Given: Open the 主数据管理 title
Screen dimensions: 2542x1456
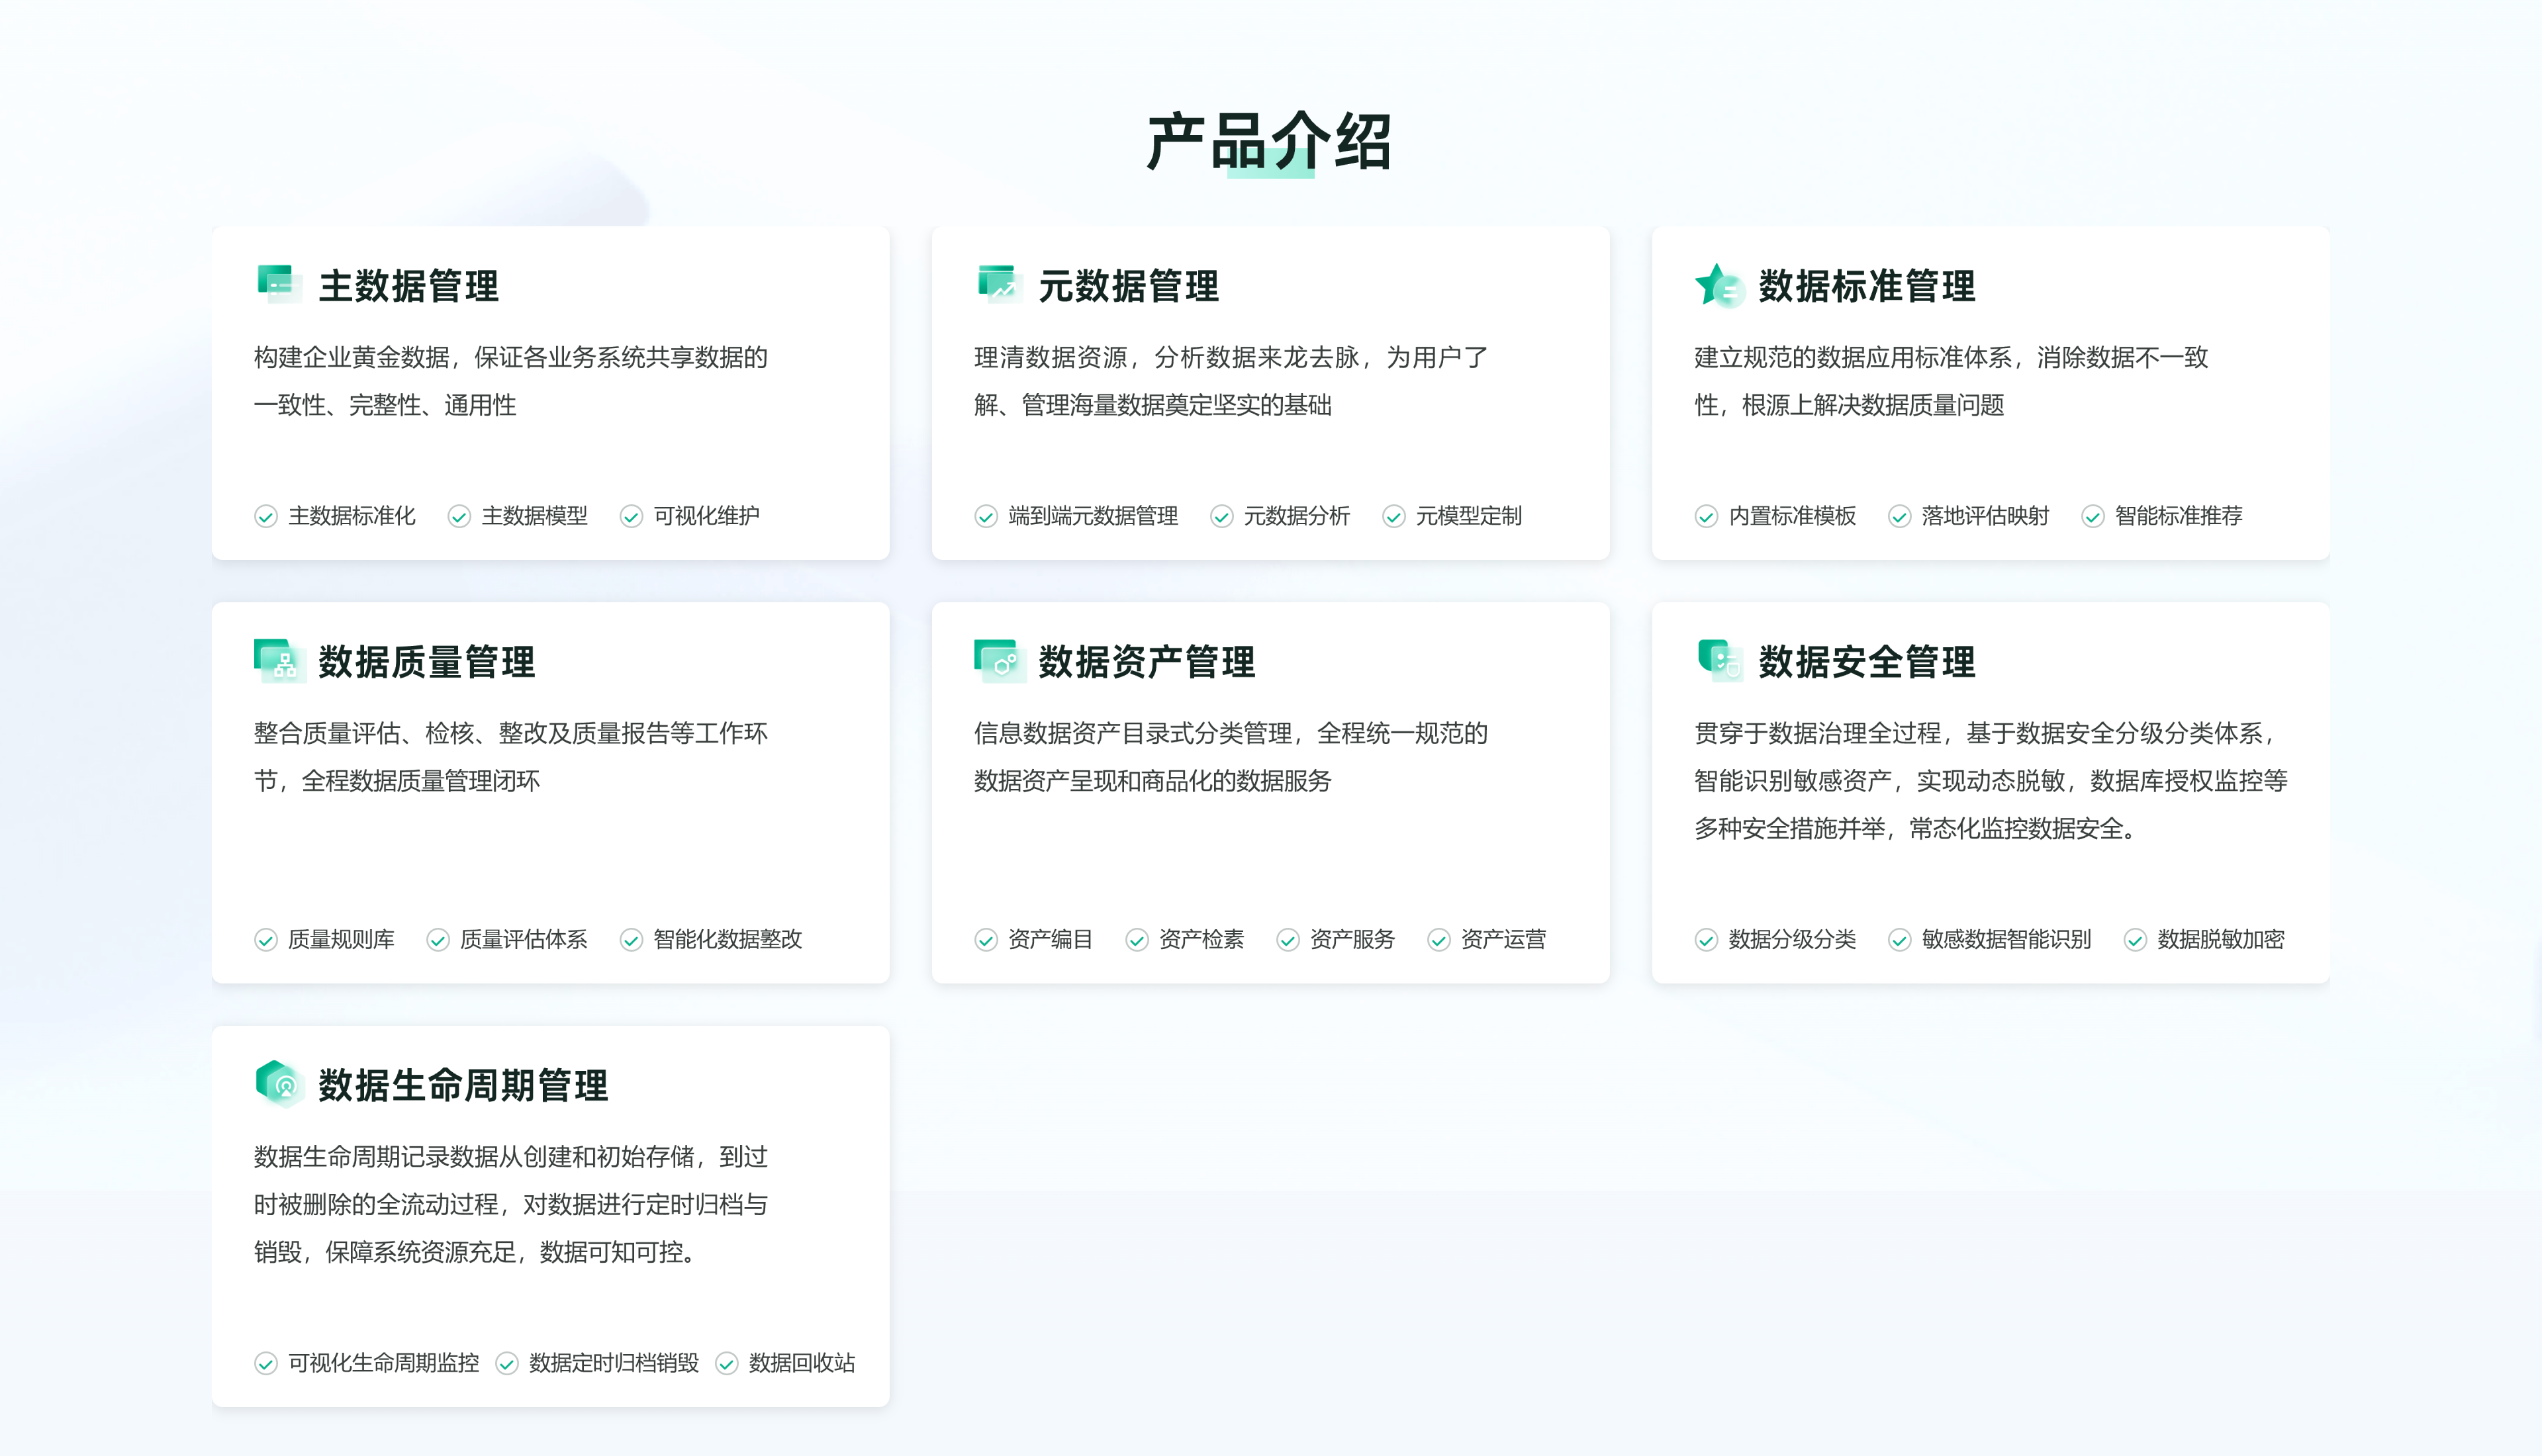Looking at the screenshot, I should (408, 286).
